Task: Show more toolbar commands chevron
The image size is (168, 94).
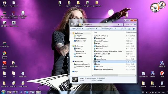Action: [116, 29]
